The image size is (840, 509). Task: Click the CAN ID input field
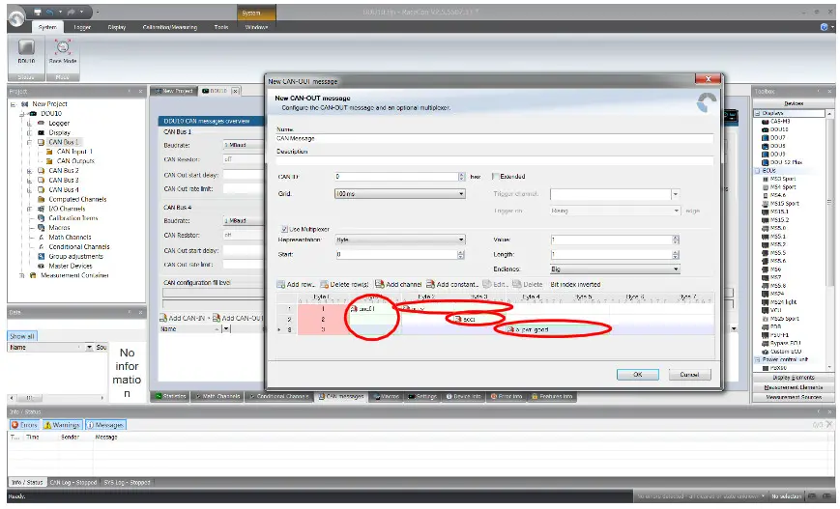point(396,177)
